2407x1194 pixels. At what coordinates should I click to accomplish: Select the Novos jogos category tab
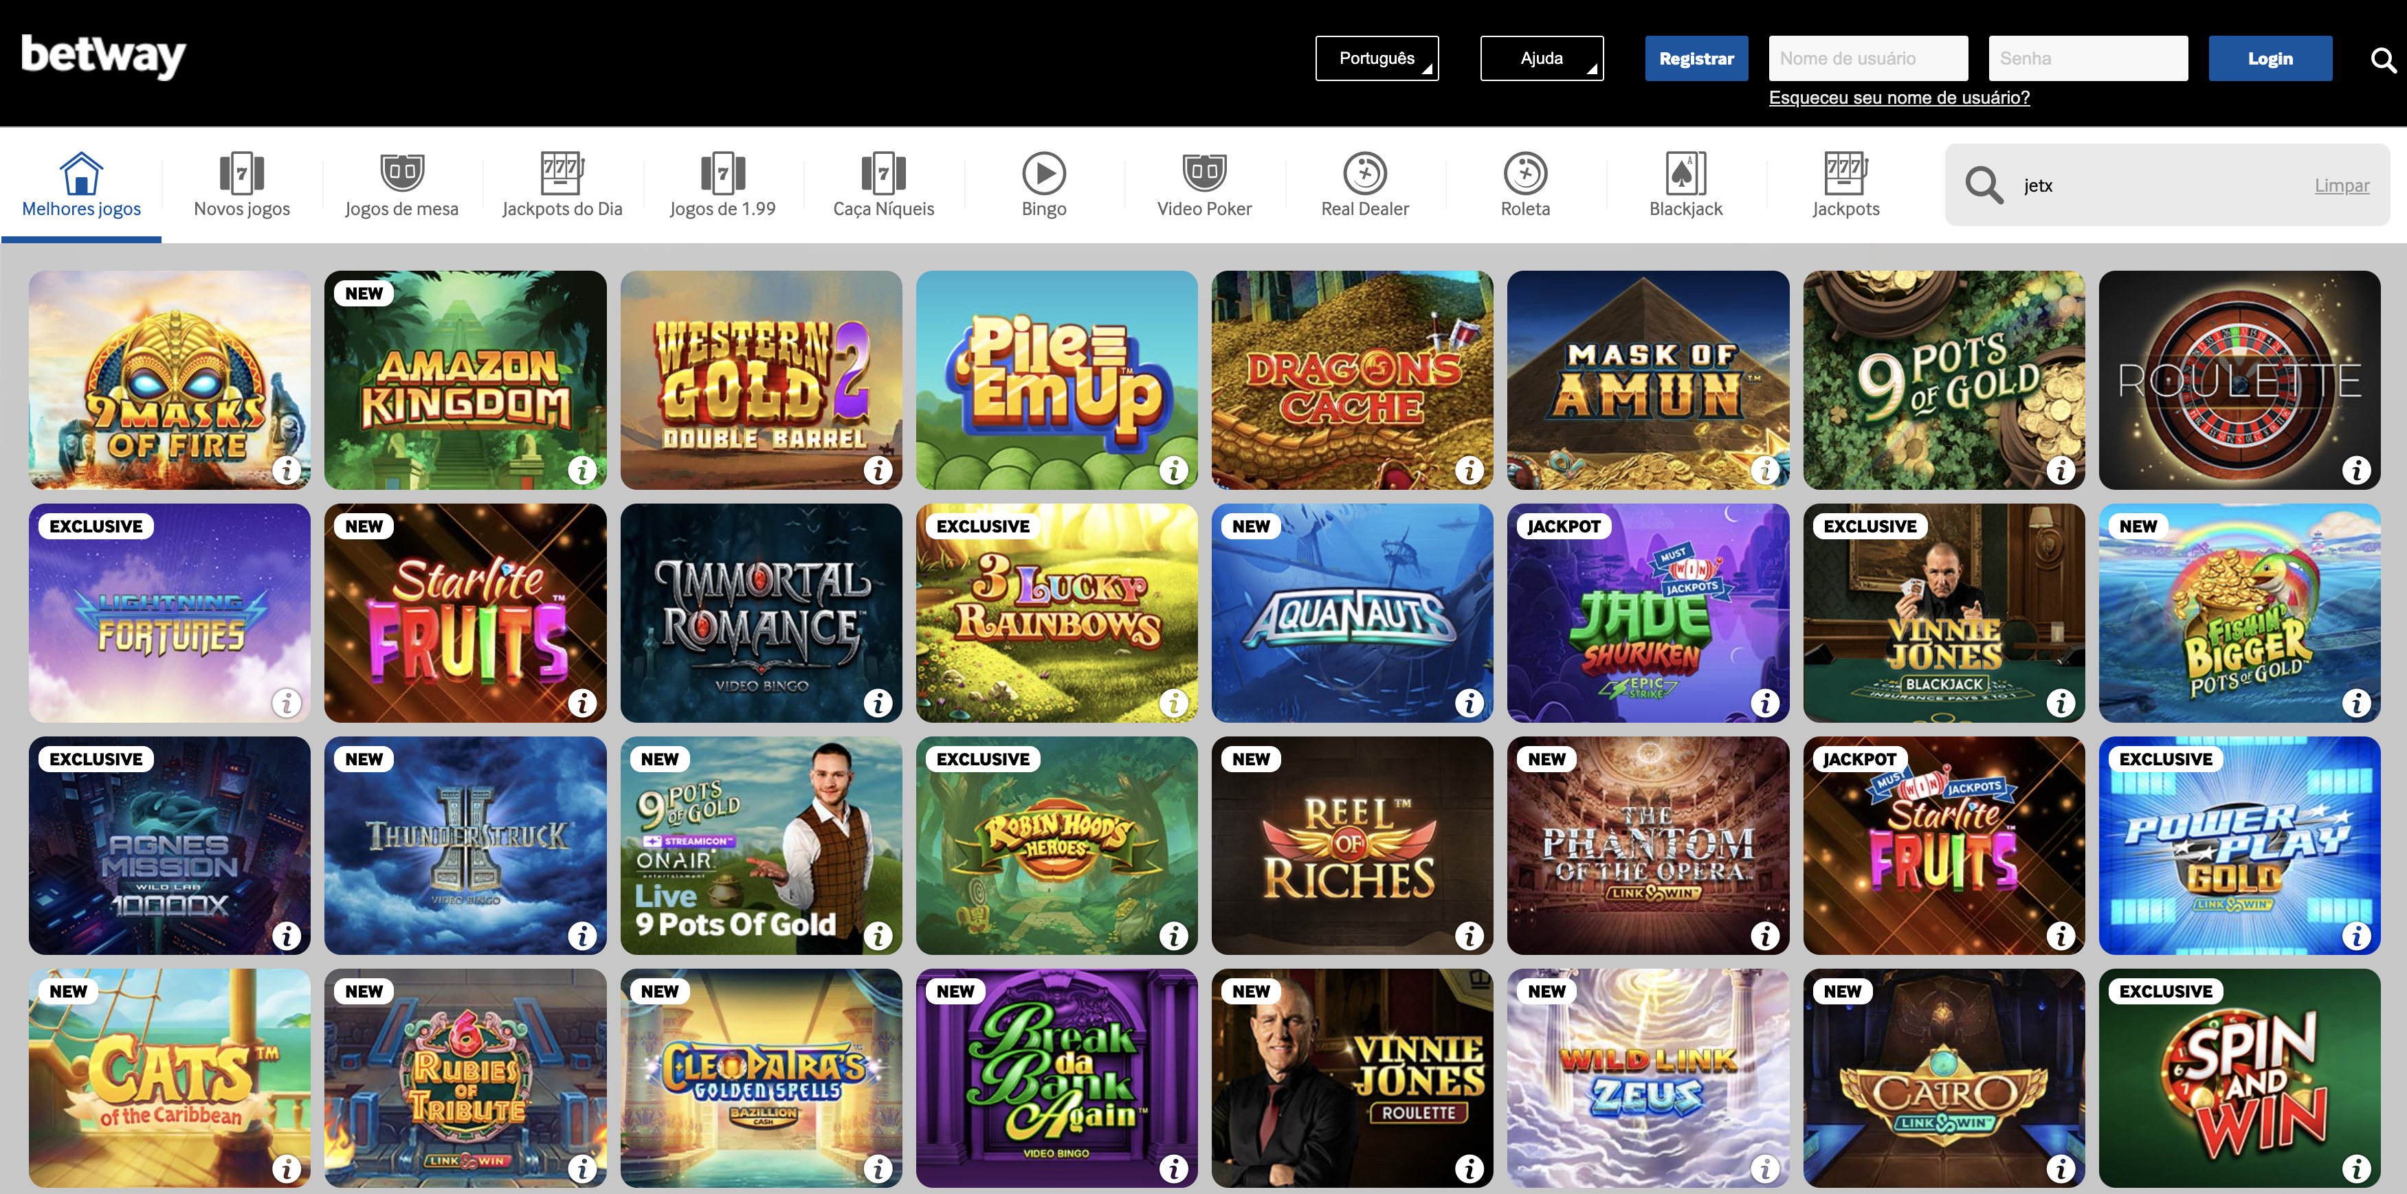coord(242,185)
